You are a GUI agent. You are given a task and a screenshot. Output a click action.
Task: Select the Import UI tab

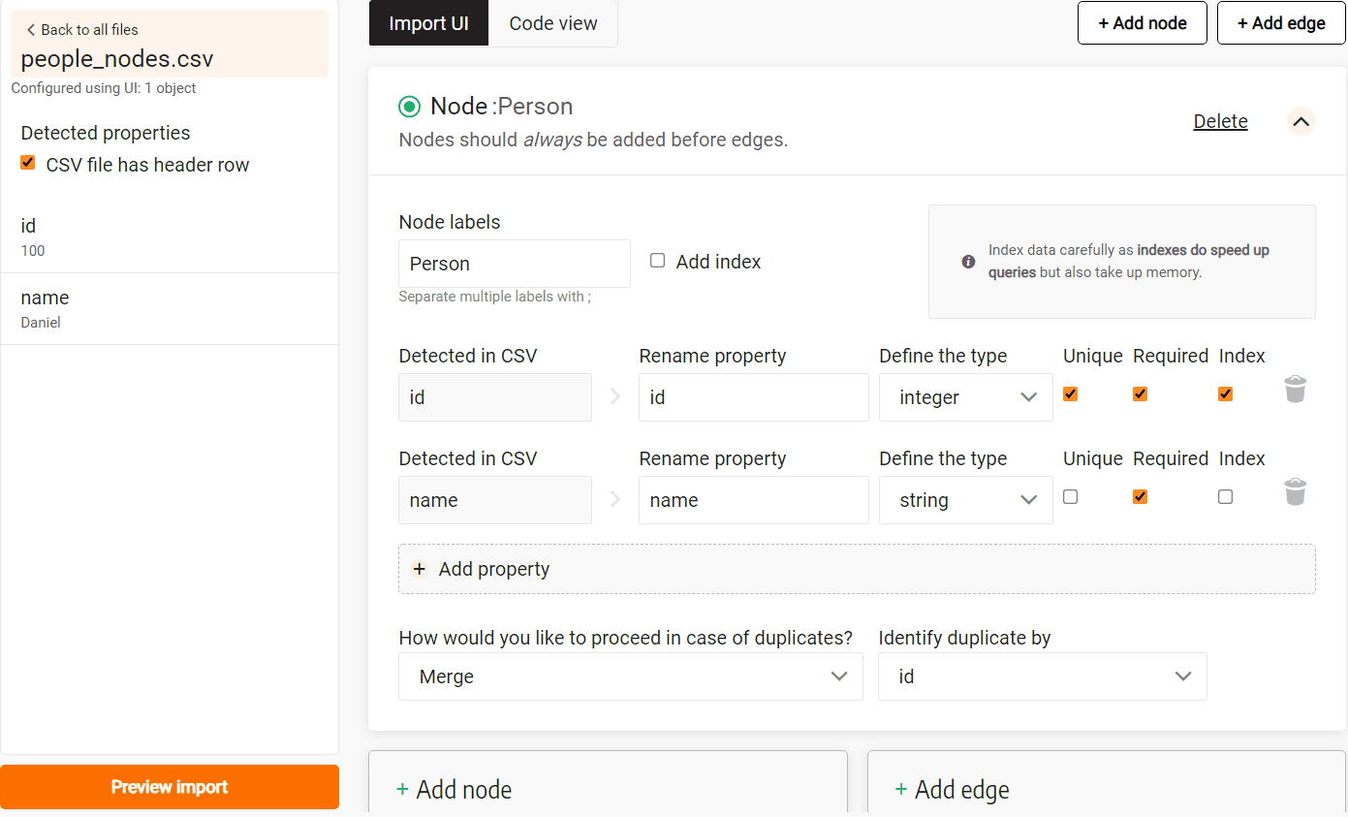tap(428, 23)
